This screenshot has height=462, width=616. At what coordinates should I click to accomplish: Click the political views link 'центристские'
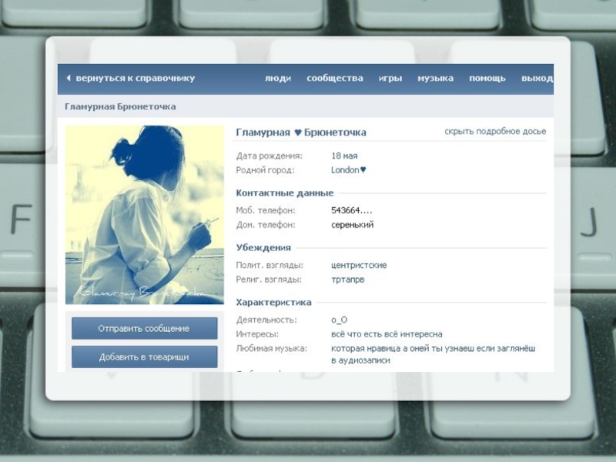click(x=359, y=265)
